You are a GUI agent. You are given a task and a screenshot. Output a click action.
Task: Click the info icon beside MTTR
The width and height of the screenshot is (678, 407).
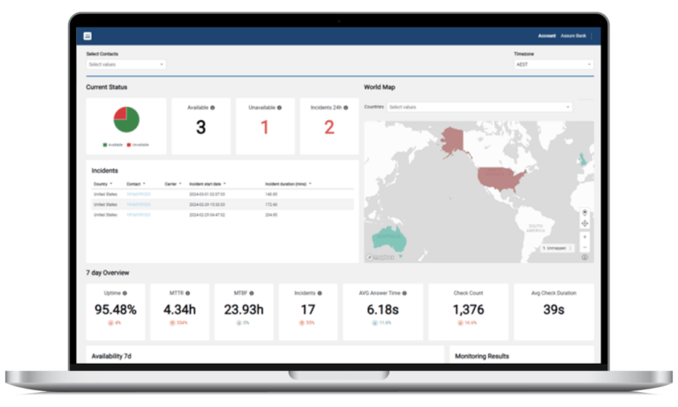point(188,293)
